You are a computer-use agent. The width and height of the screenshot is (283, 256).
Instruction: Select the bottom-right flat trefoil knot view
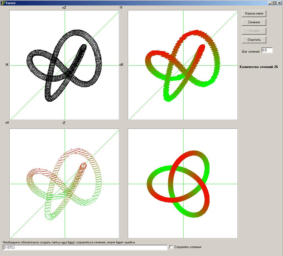(x=183, y=184)
